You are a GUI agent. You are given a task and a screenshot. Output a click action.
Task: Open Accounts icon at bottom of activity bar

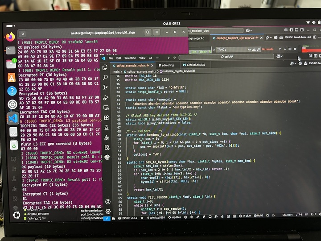[x=108, y=202]
